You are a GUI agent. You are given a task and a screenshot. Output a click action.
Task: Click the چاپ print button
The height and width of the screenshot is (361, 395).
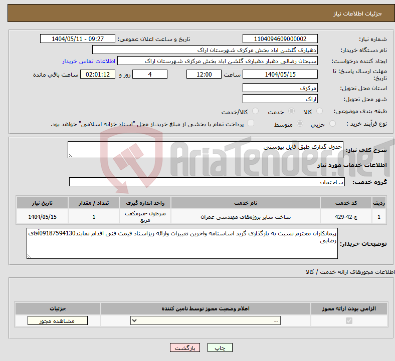tap(220, 347)
